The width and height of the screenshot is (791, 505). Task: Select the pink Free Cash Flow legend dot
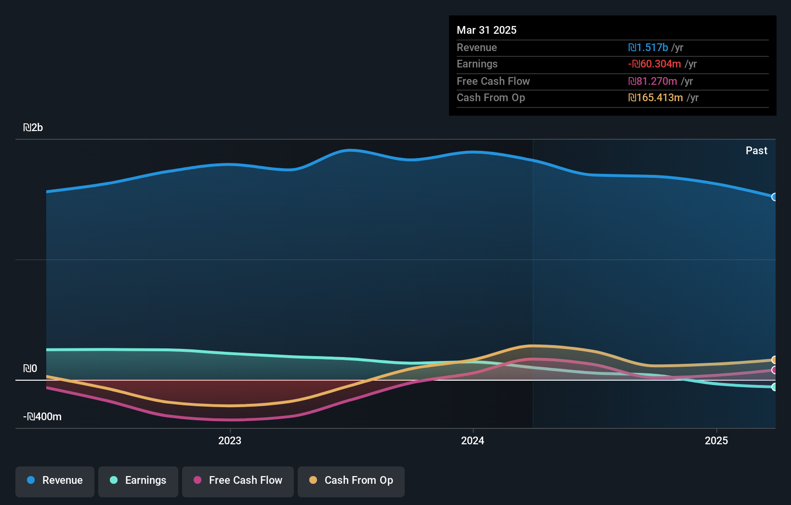tap(197, 480)
